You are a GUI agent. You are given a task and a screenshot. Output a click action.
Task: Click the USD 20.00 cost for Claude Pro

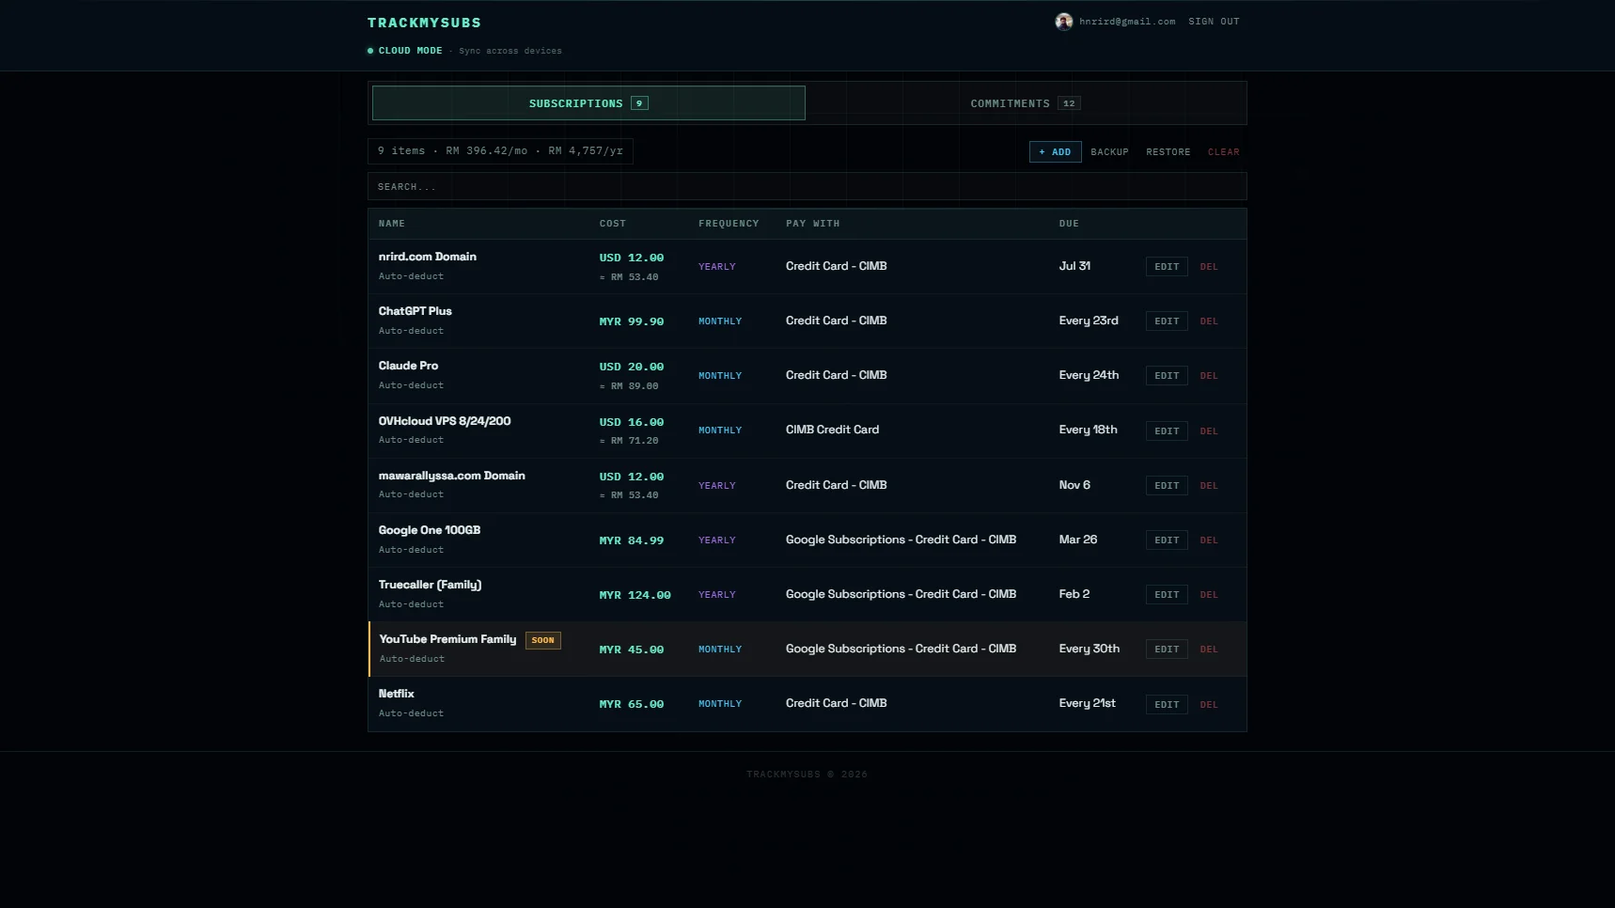632,367
